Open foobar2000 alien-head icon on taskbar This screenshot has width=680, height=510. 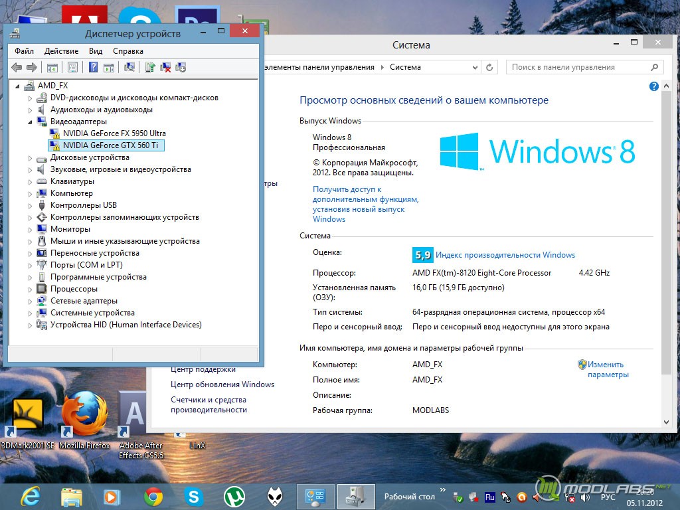tap(275, 497)
